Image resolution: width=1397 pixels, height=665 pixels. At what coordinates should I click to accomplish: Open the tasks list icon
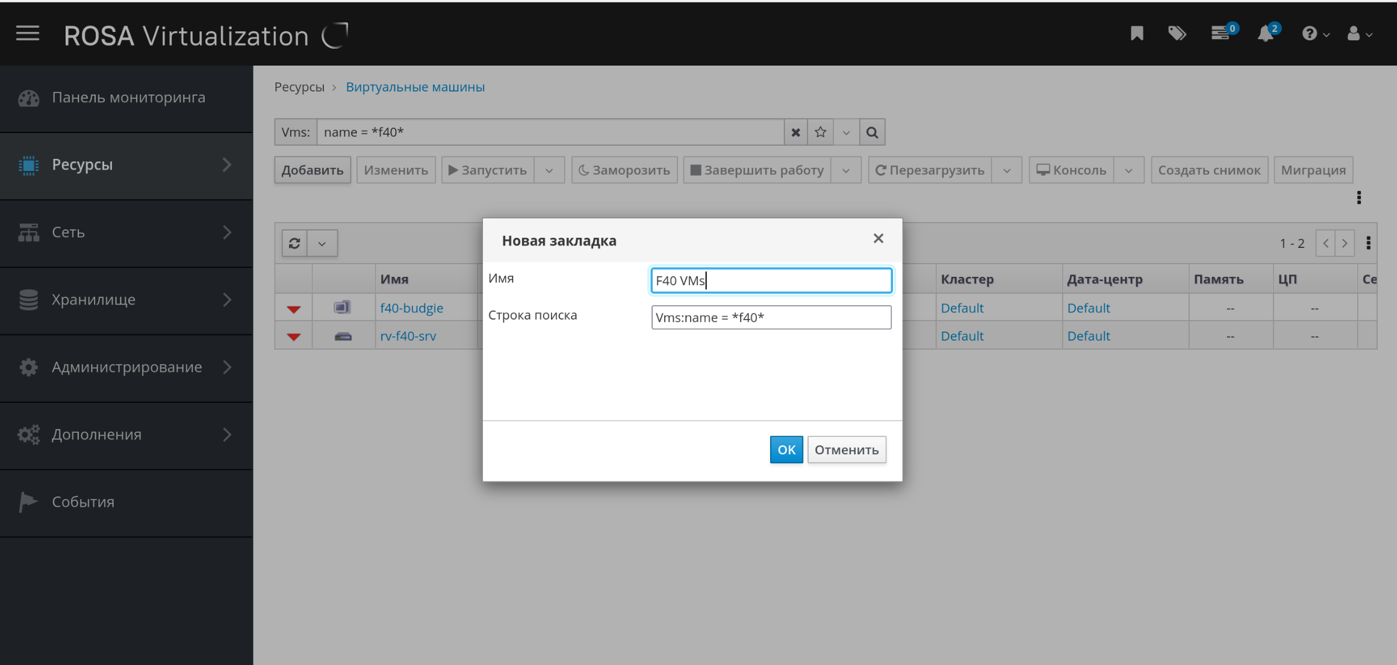(x=1221, y=34)
